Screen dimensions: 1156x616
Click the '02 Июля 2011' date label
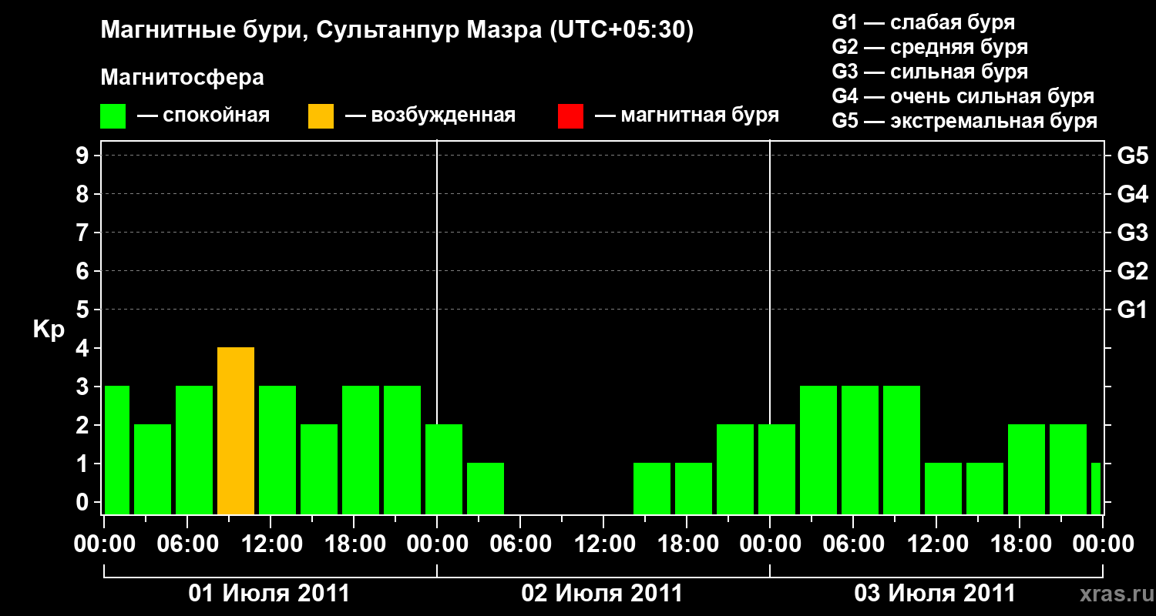602,594
